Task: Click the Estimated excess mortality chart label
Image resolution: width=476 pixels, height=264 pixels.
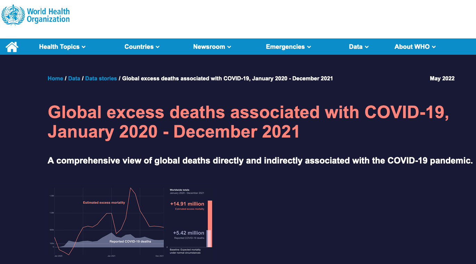Action: tap(104, 203)
